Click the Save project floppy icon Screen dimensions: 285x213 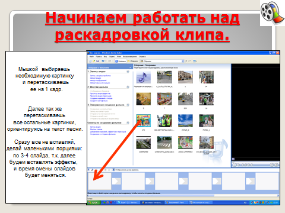point(97,61)
